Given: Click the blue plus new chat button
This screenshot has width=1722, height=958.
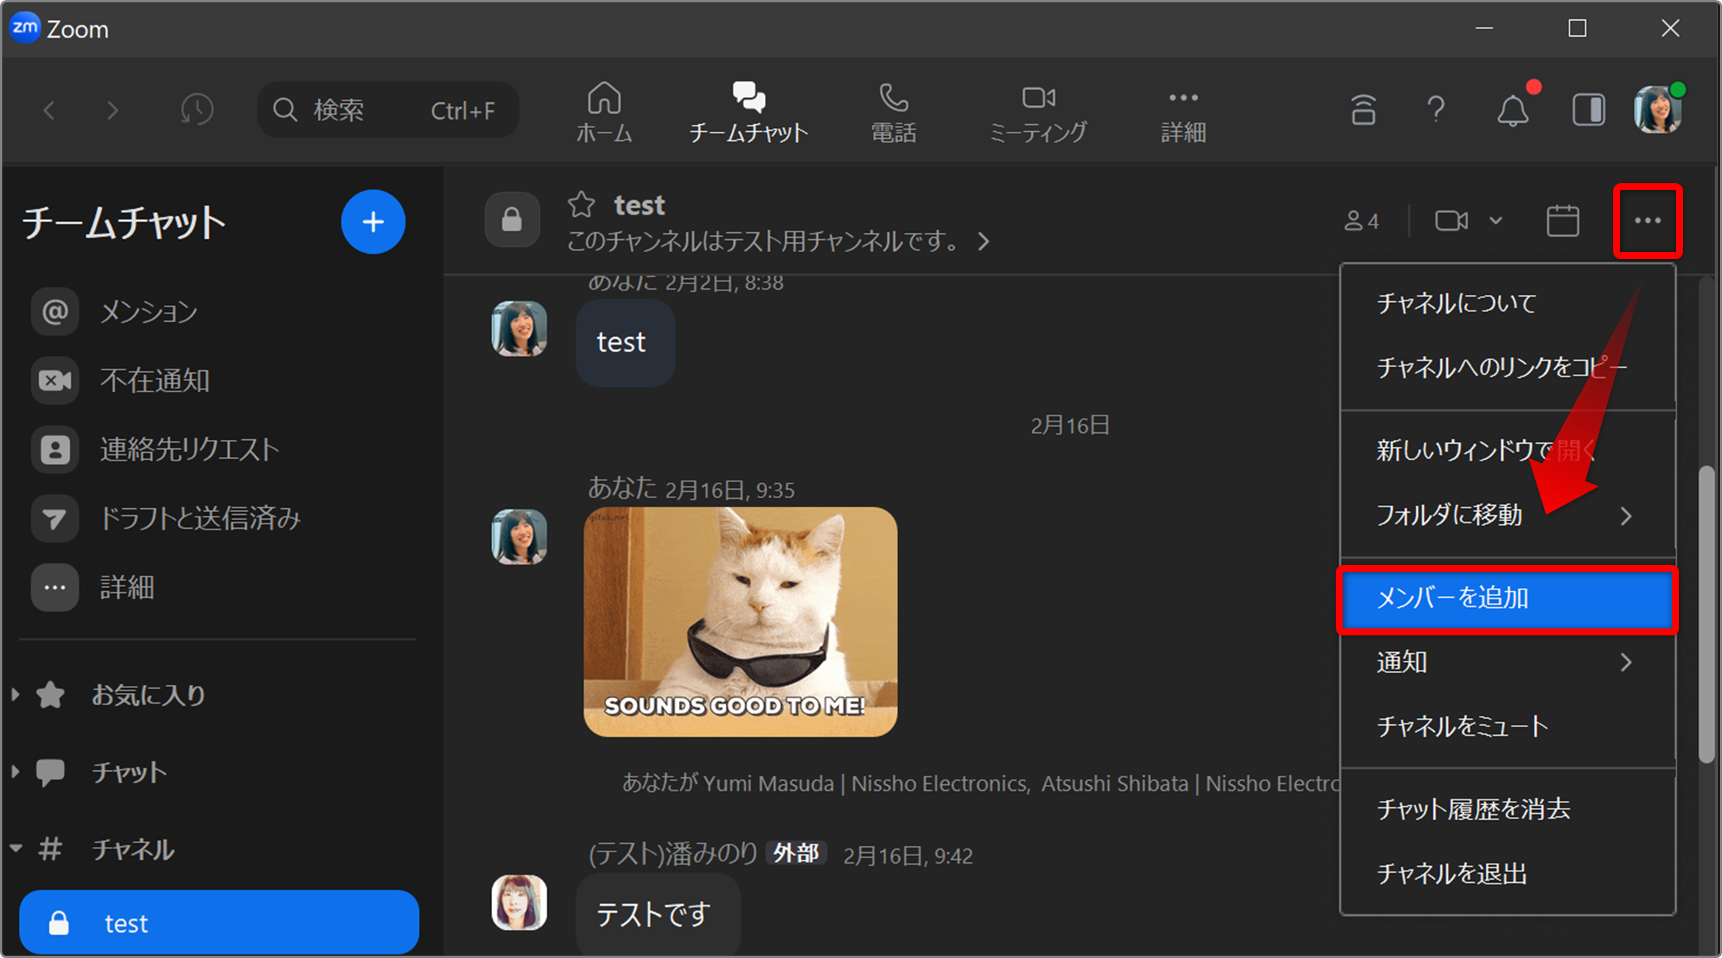Looking at the screenshot, I should (x=373, y=222).
